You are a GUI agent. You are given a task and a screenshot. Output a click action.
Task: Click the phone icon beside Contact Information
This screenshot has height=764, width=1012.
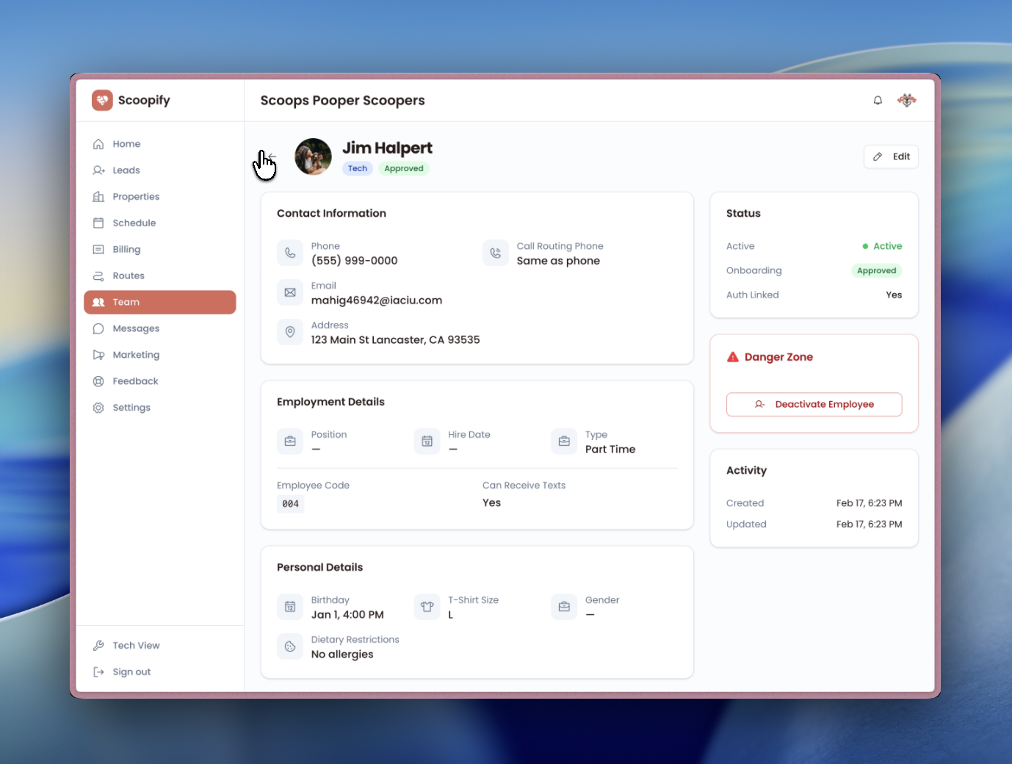[290, 253]
